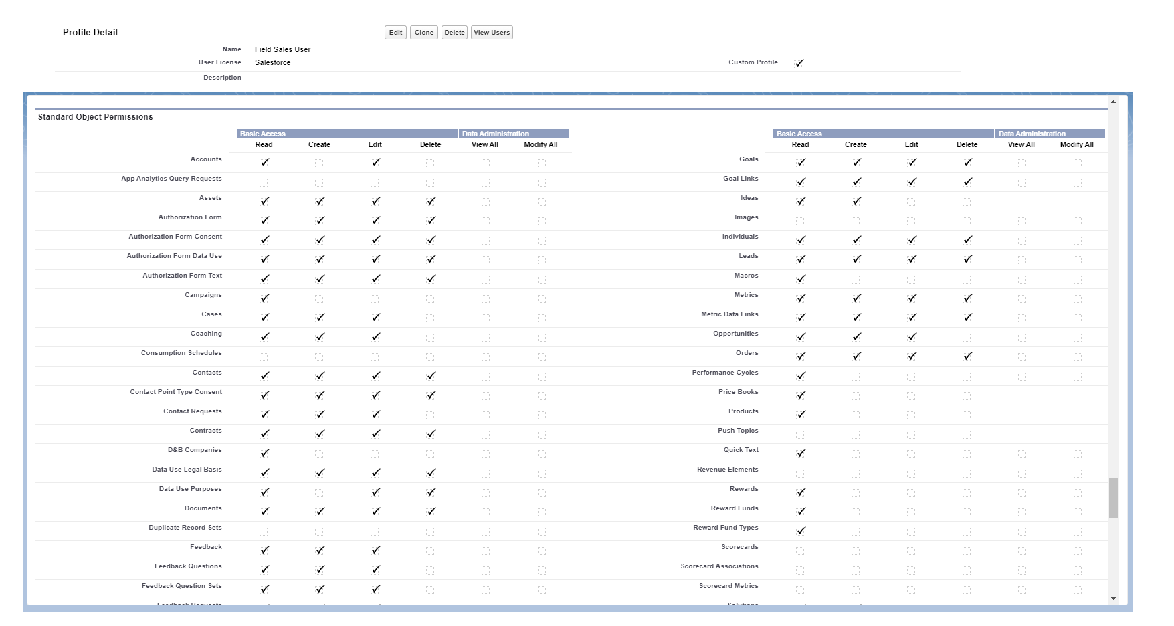The height and width of the screenshot is (626, 1174).
Task: Toggle Price Books Read permission
Action: pos(801,395)
